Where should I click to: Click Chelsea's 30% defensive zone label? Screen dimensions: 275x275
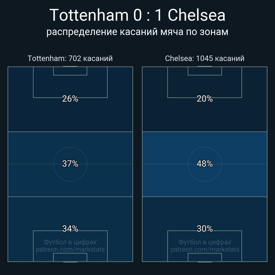point(205,229)
